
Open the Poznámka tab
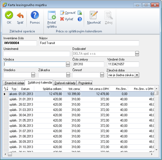[85, 83]
